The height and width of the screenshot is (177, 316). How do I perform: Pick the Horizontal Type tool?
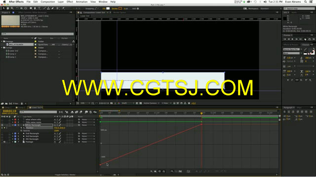[x=39, y=8]
